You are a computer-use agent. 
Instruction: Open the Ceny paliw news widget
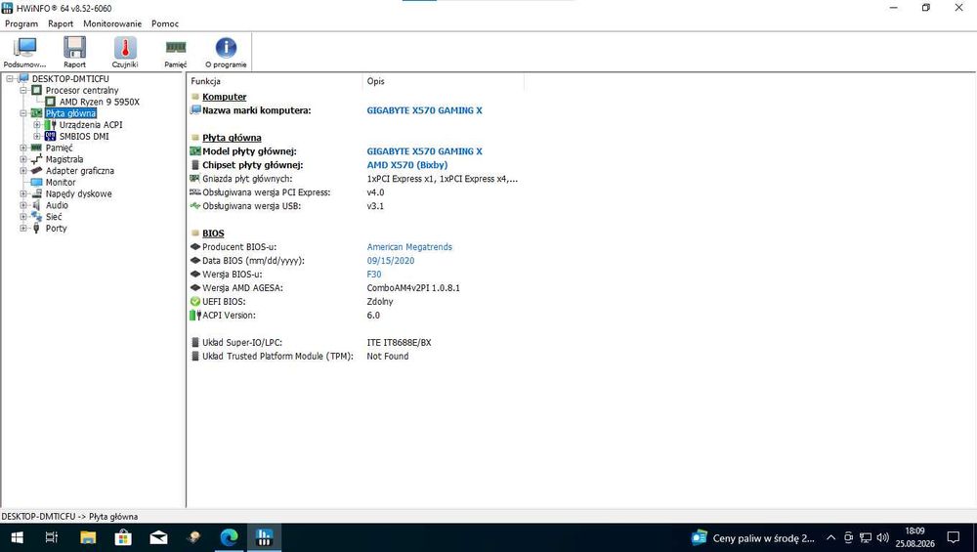[x=752, y=537]
